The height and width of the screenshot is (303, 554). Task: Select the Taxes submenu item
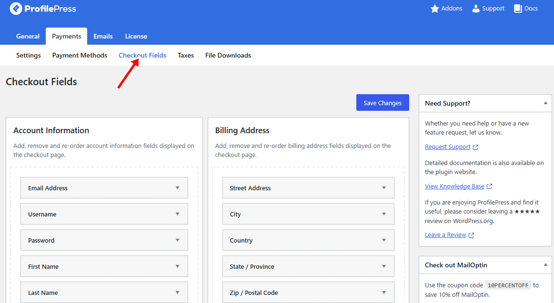(185, 55)
